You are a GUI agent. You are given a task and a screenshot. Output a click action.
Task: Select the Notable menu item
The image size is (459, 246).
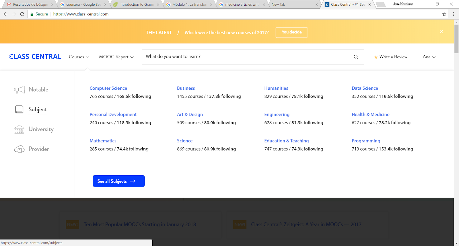pos(38,89)
